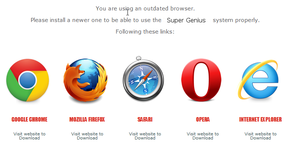Visit website to download under Opera
The height and width of the screenshot is (157, 290).
pos(203,136)
